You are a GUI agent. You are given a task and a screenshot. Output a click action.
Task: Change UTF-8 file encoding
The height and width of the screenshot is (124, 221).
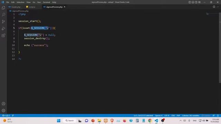[x=167, y=116]
